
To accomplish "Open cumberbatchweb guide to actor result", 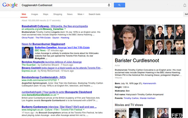I will (x=57, y=92).
